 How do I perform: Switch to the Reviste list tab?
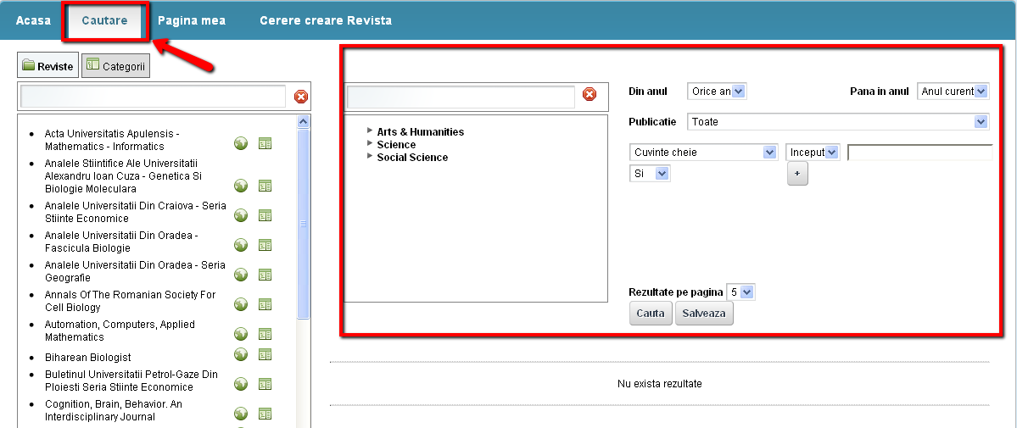coord(48,65)
